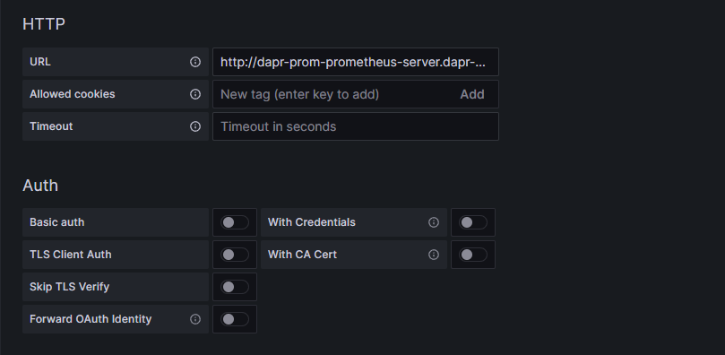This screenshot has width=725, height=355.
Task: Click the Basic auth label
Action: tap(56, 222)
